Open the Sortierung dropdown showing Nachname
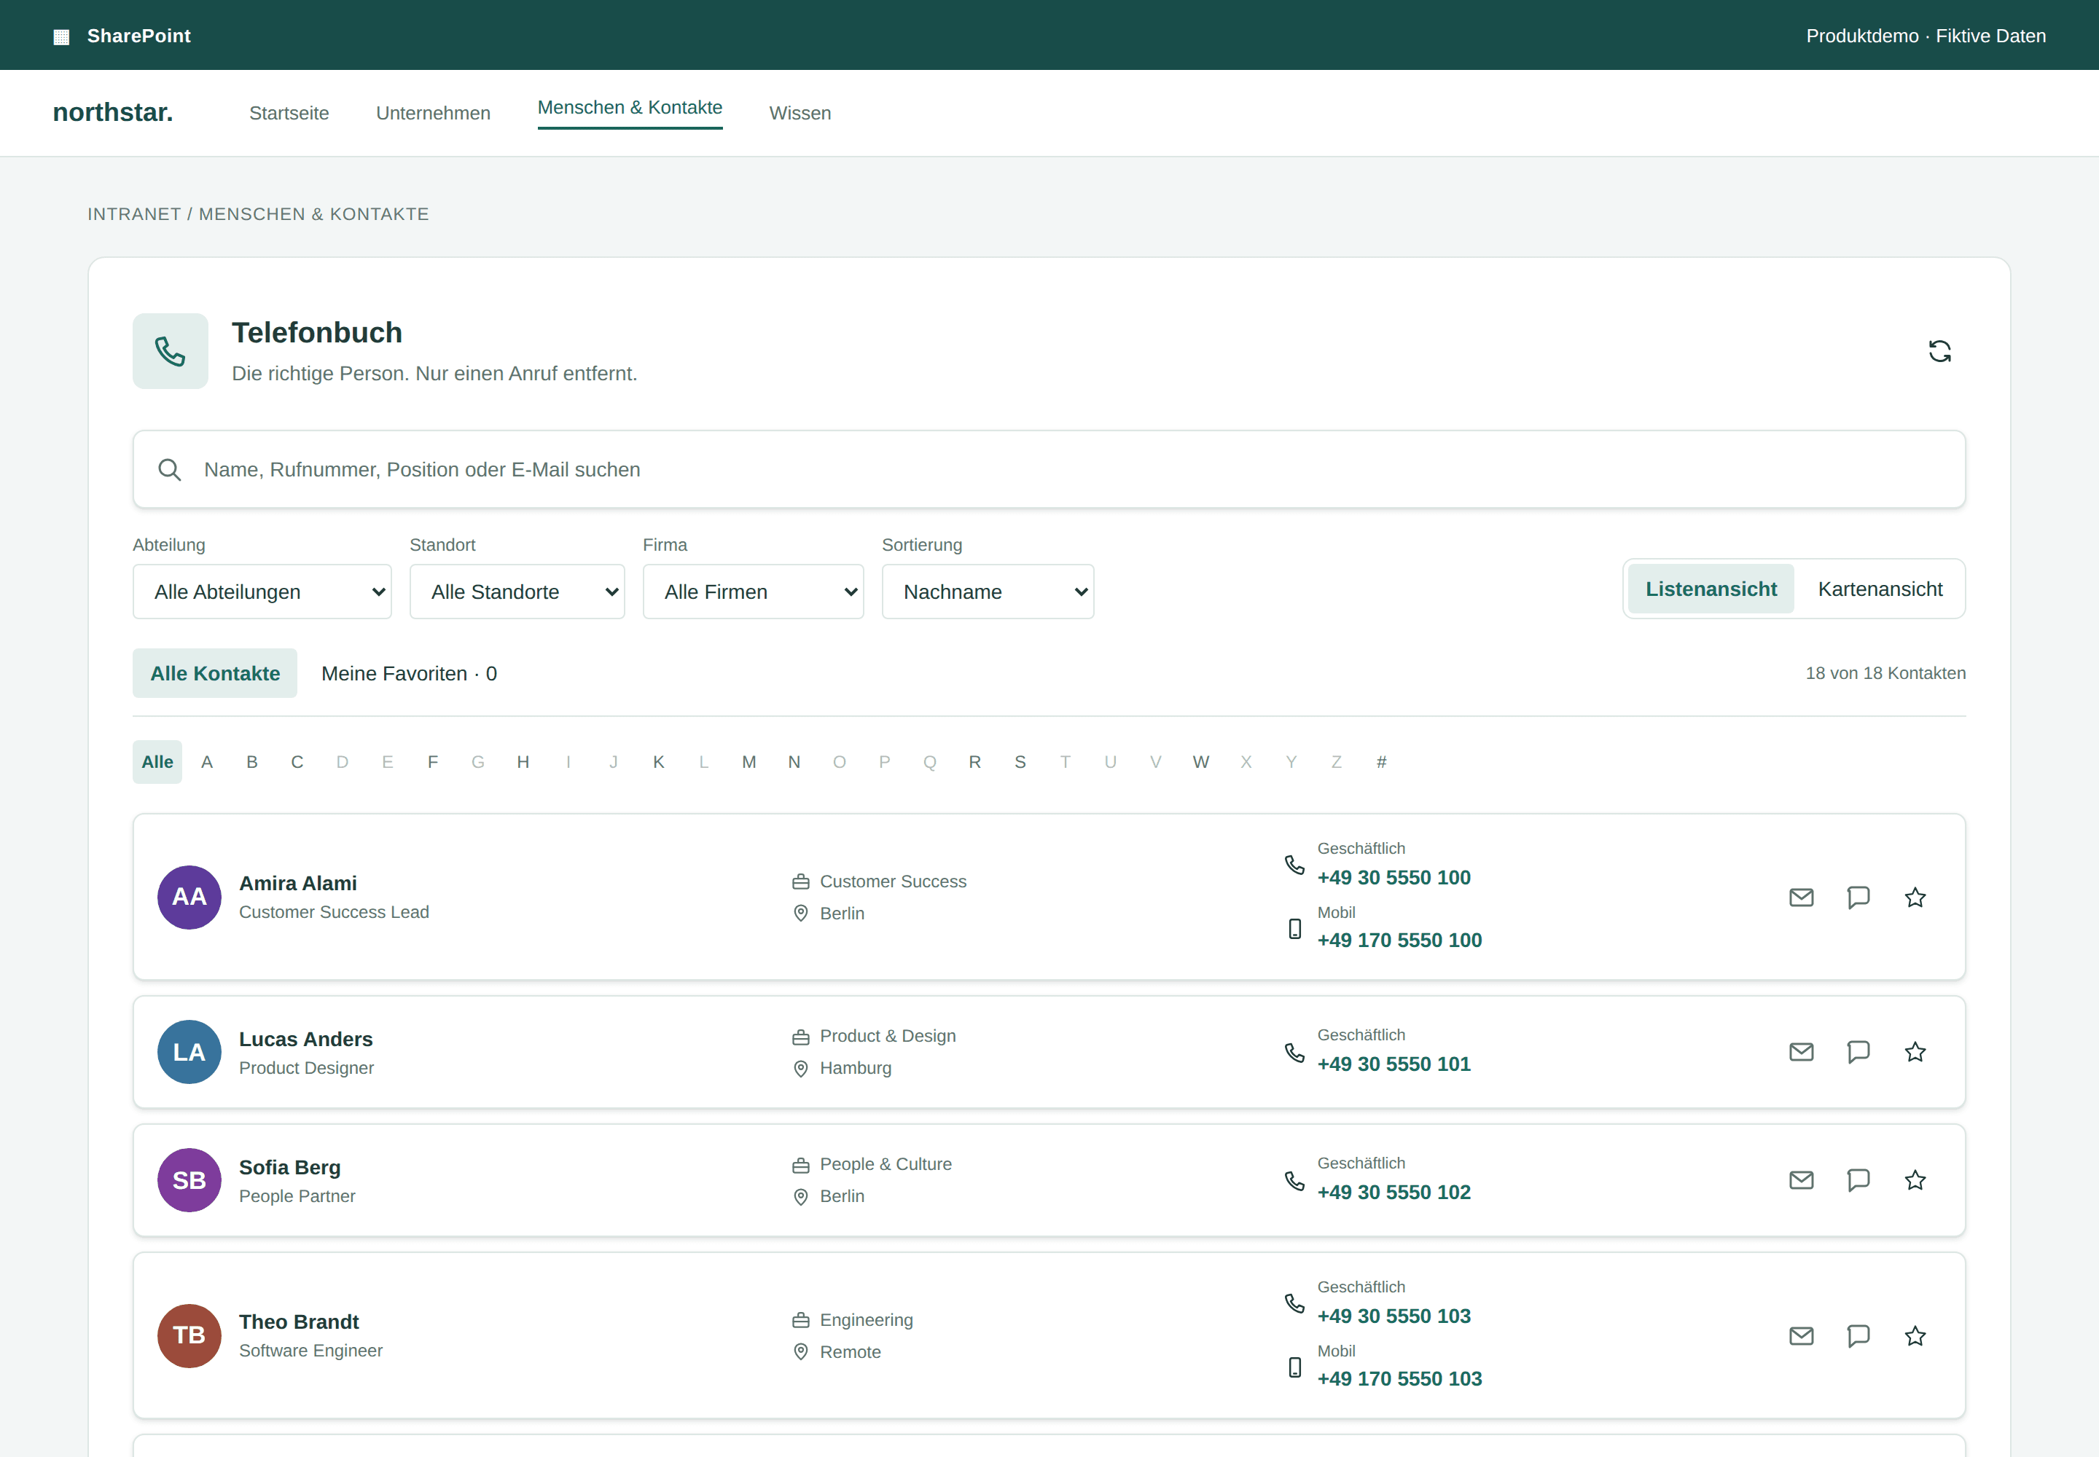The image size is (2099, 1457). tap(988, 592)
